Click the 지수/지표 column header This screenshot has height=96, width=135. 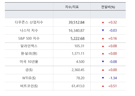[72, 7]
